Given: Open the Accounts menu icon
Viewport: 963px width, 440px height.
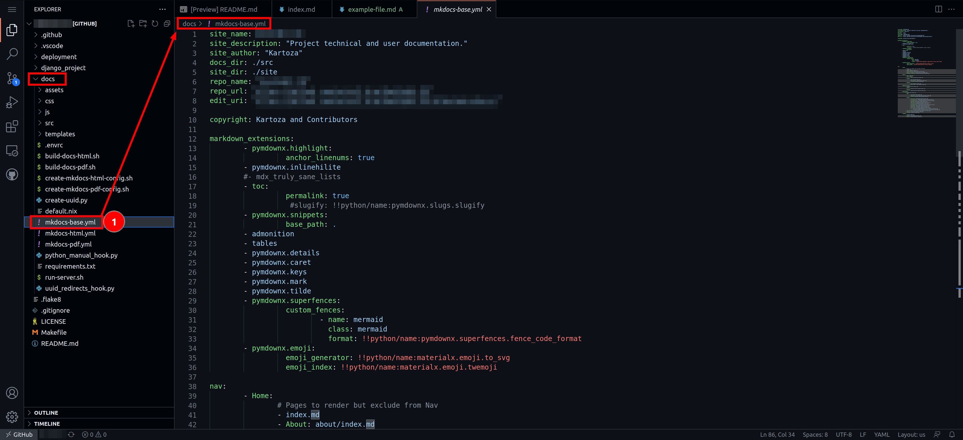Looking at the screenshot, I should [12, 393].
